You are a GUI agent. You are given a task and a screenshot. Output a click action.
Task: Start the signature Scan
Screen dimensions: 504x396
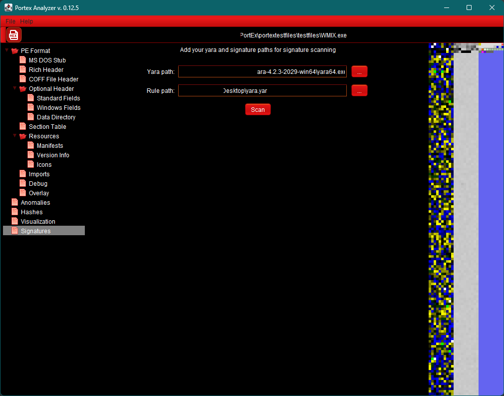258,109
